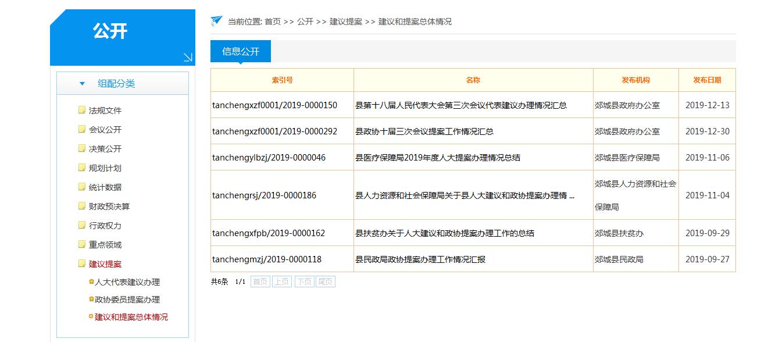The image size is (768, 342).
Task: Open 县政协十届三次会议提案工作情况汇总
Action: tap(424, 131)
